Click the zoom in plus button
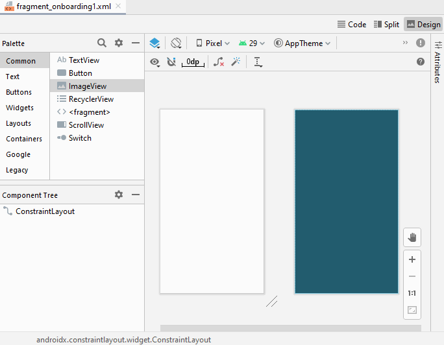This screenshot has height=345, width=444. [x=412, y=259]
